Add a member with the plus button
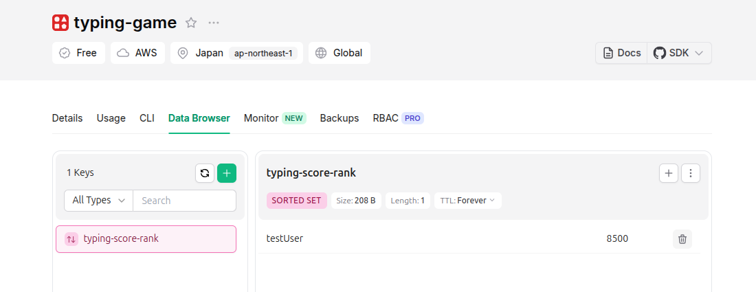756x292 pixels. [669, 173]
